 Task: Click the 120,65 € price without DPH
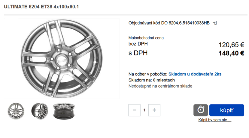(x=231, y=45)
